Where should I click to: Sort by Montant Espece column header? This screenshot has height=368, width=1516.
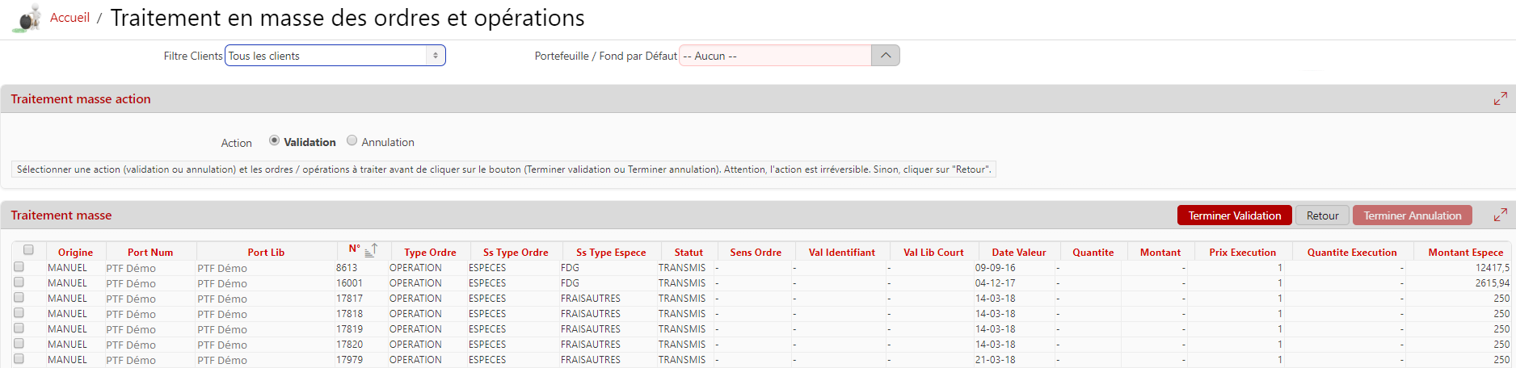pyautogui.click(x=1465, y=253)
